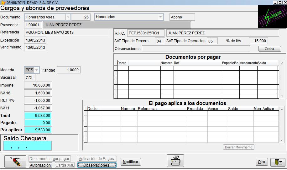Click the provider name field JUAN PEREZ PEREZ
Image resolution: width=287 pixels, height=170 pixels.
click(117, 25)
